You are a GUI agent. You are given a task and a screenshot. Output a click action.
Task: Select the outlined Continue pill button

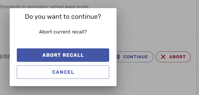pyautogui.click(x=135, y=57)
